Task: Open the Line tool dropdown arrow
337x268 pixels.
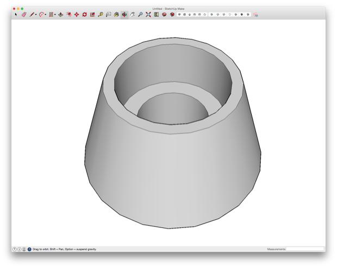Action: pyautogui.click(x=36, y=15)
